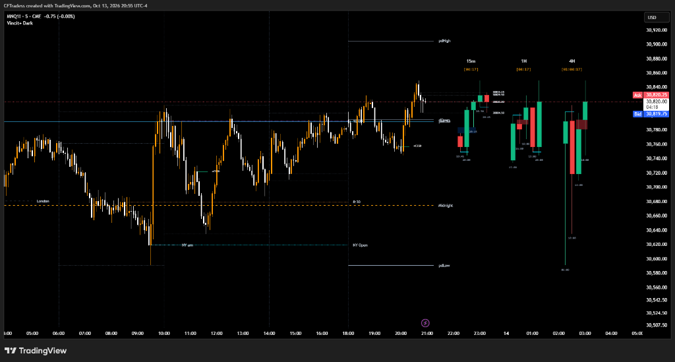
Task: Click the purple lightning bolt icon
Action: [425, 323]
